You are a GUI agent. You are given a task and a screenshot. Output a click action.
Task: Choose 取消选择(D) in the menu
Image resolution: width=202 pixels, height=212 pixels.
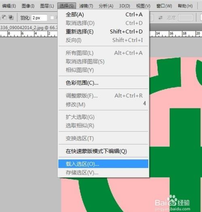click(103, 23)
